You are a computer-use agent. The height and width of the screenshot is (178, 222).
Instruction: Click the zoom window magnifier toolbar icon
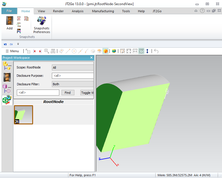point(123,51)
